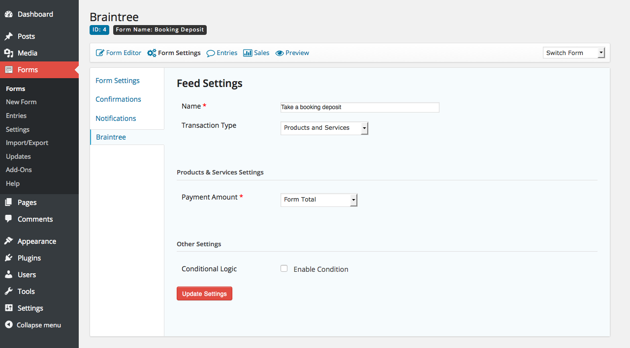630x348 pixels.
Task: Open the Sales toolbar link
Action: pos(256,53)
